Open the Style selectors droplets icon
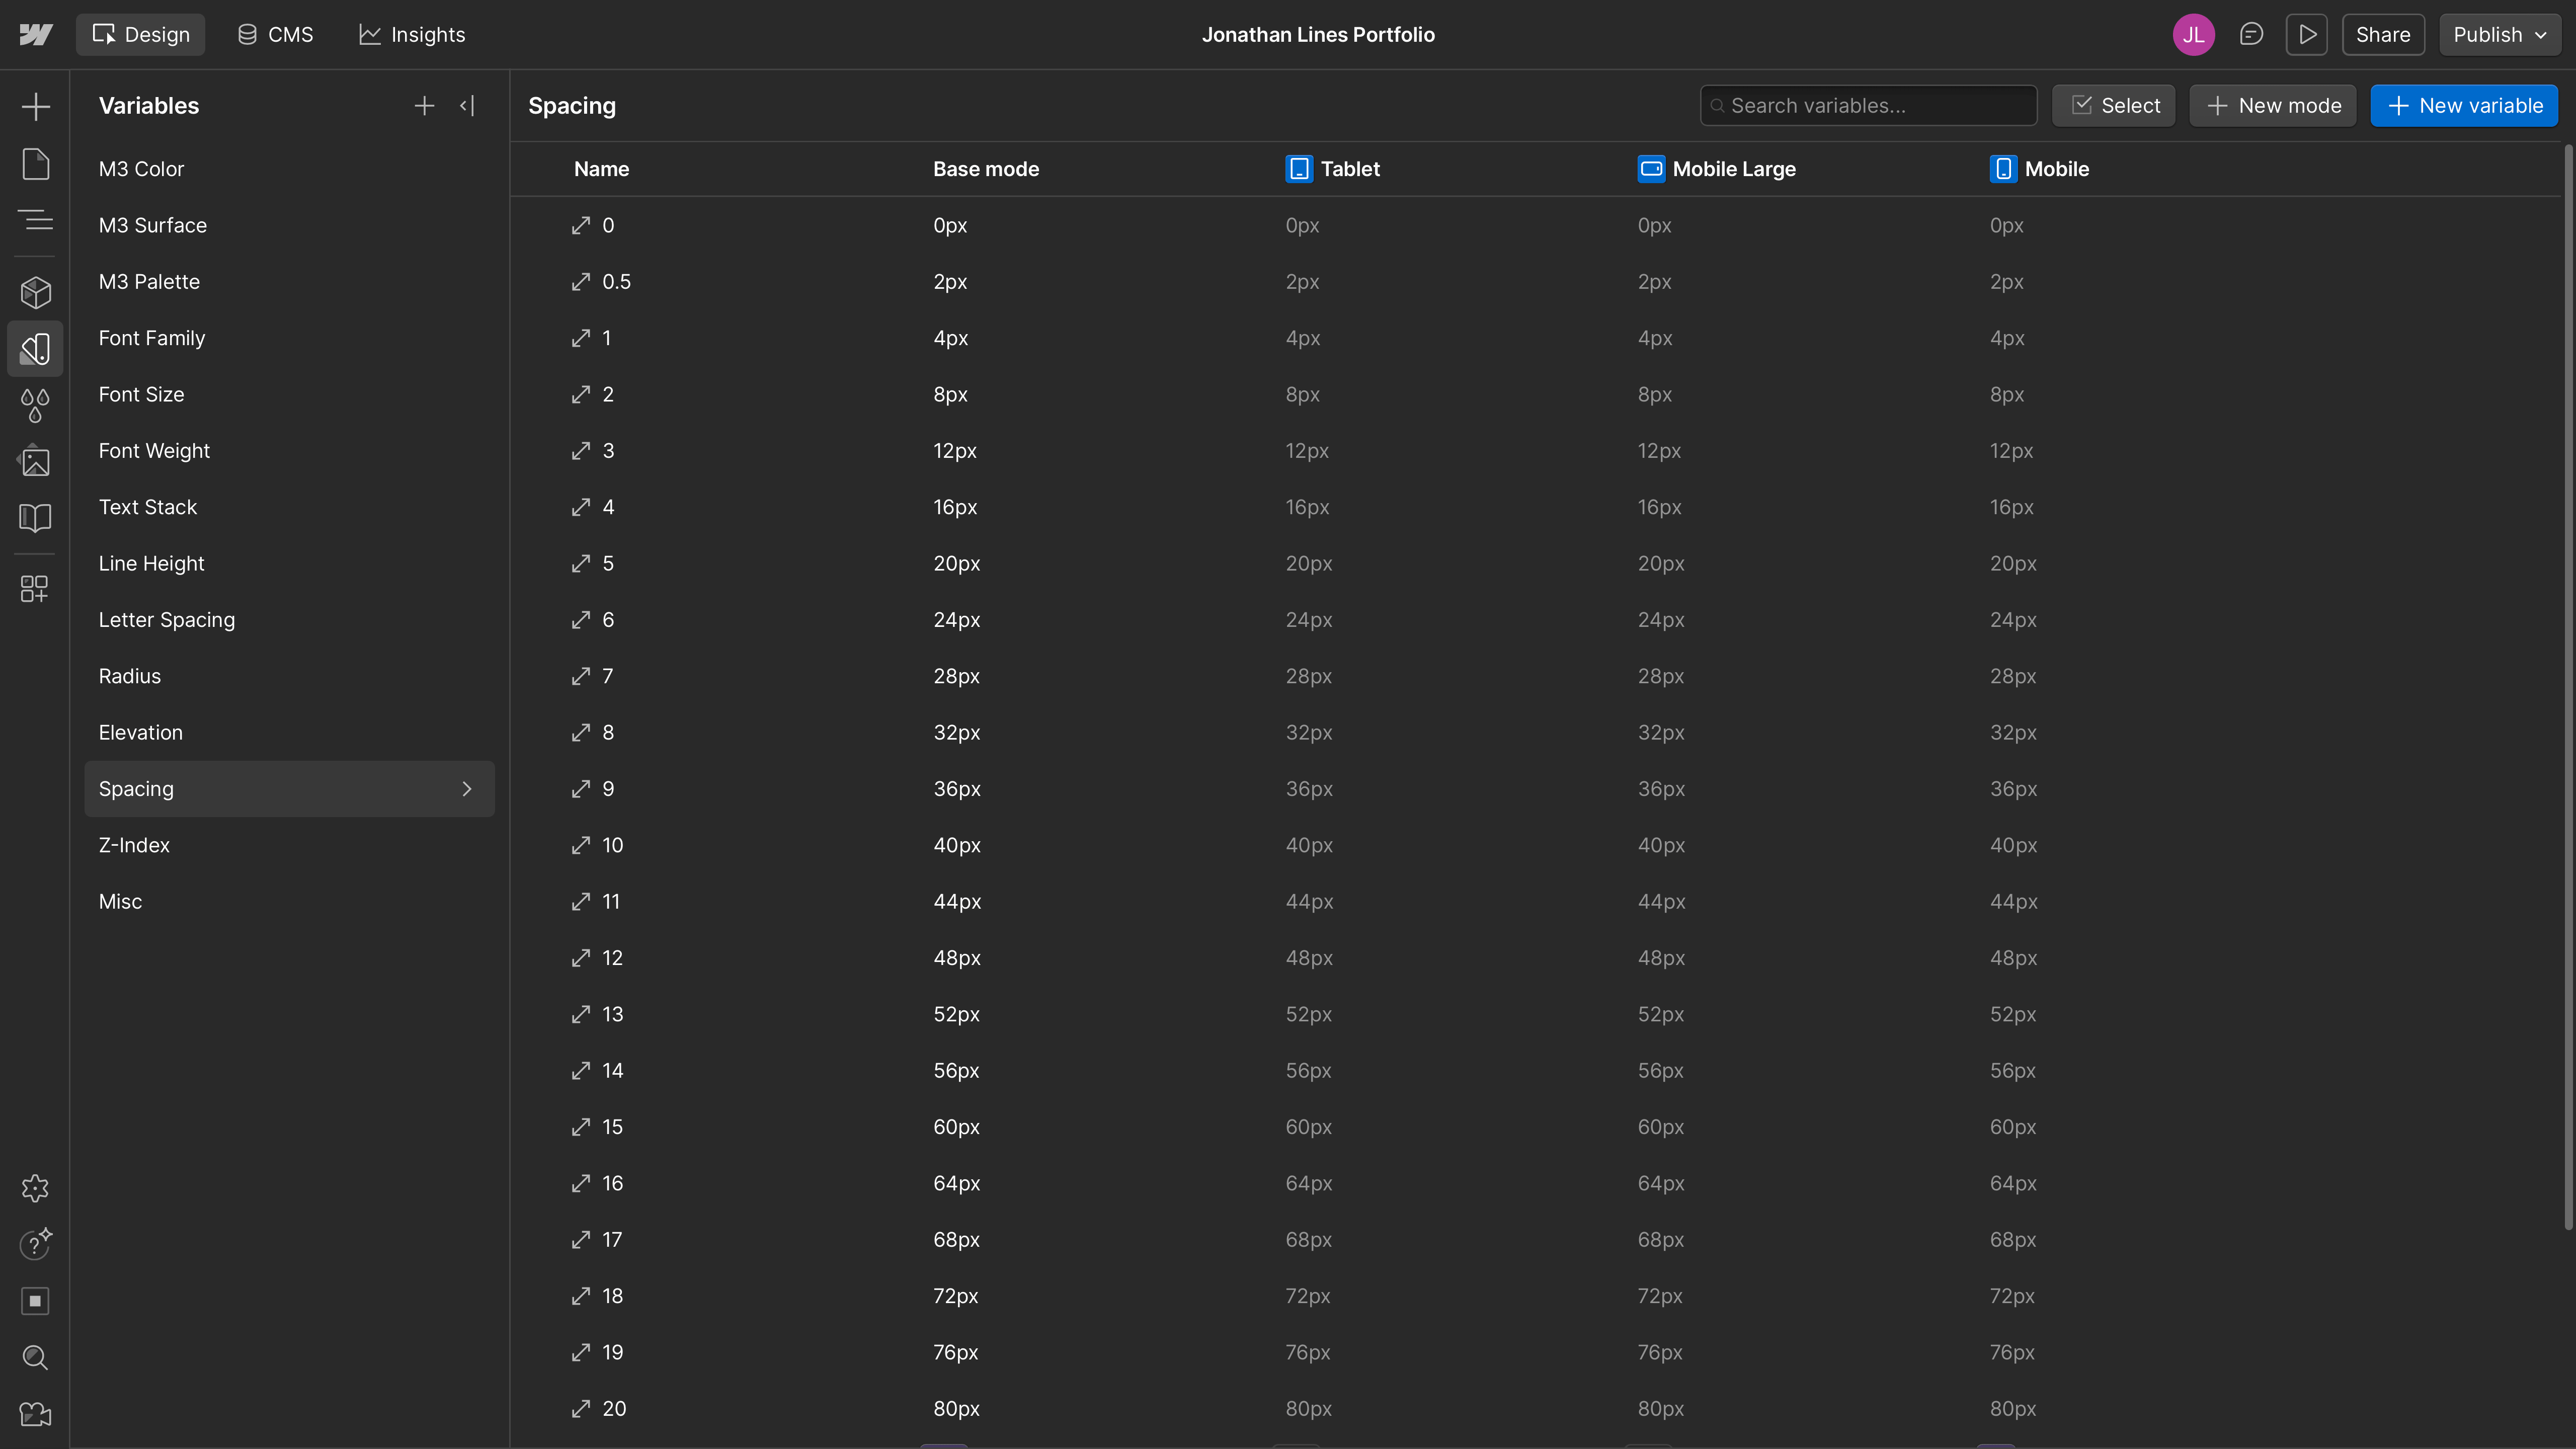 [x=35, y=405]
